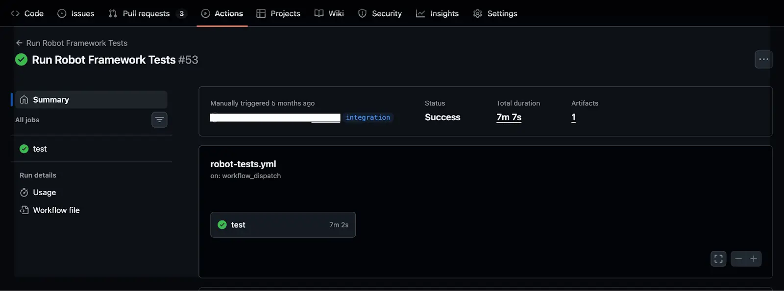Click 'on: workflow_dispatch' text
This screenshot has width=784, height=291.
coord(245,176)
